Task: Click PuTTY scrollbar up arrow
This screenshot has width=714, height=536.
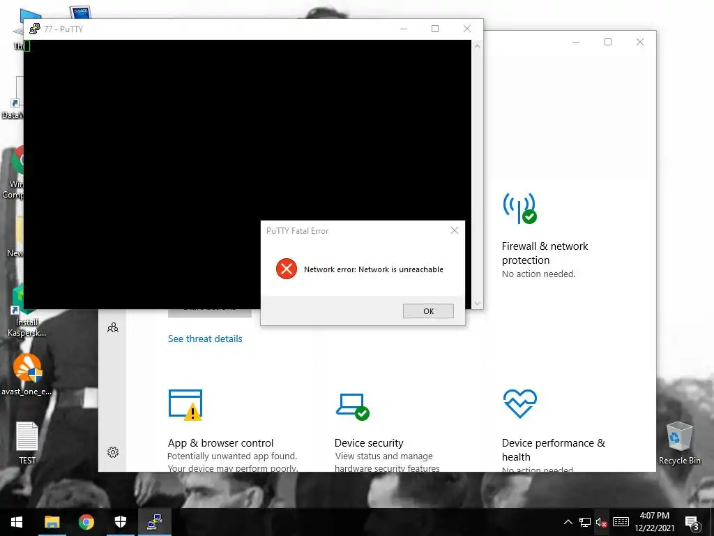Action: point(477,46)
